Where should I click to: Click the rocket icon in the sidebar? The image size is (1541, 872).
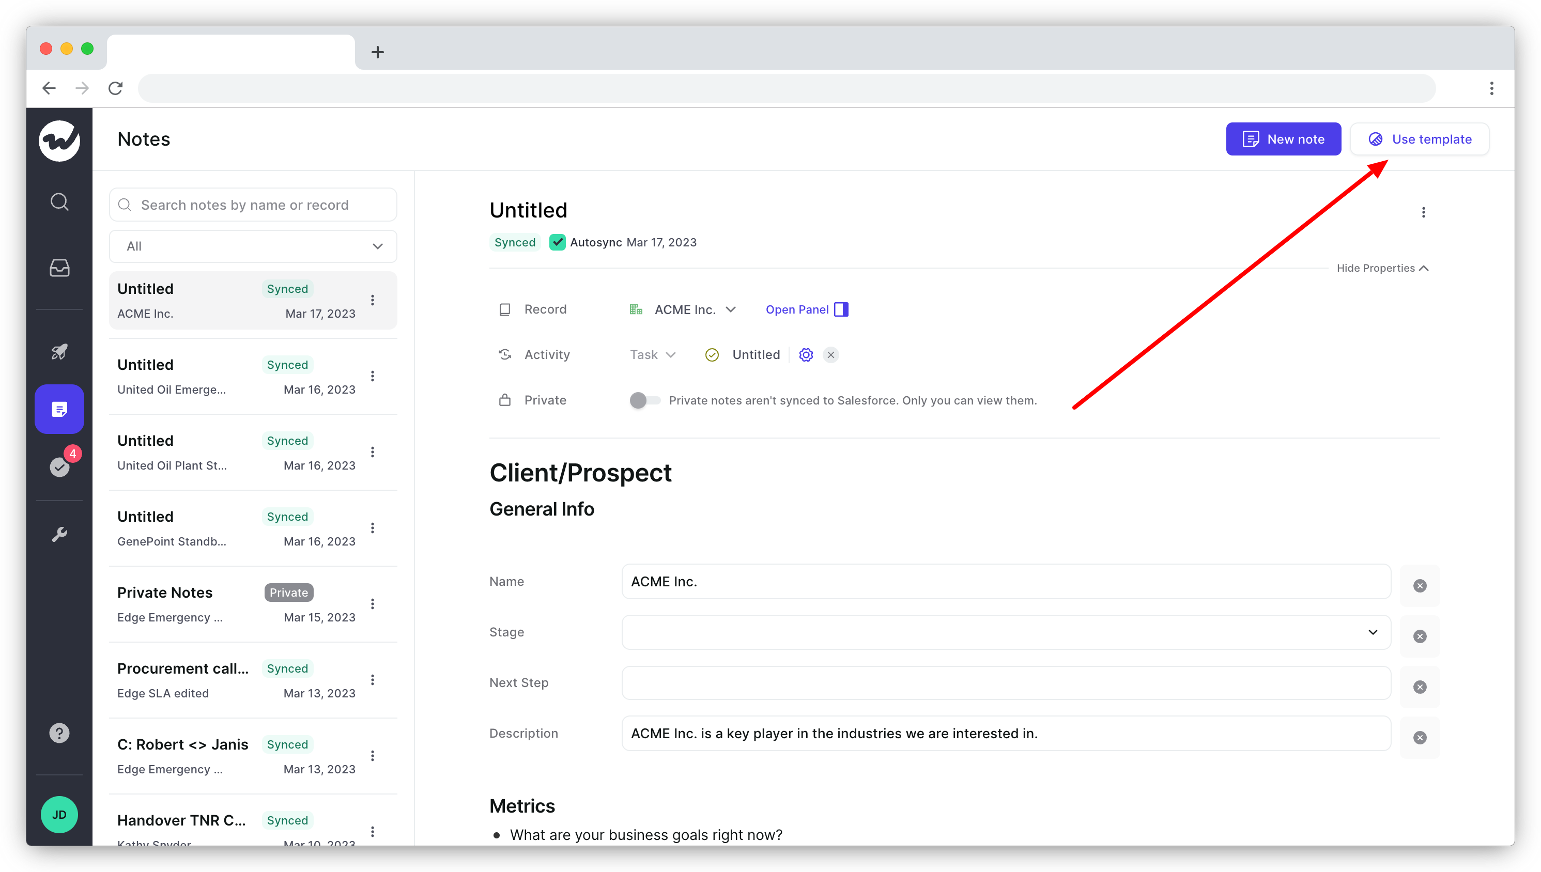click(59, 352)
